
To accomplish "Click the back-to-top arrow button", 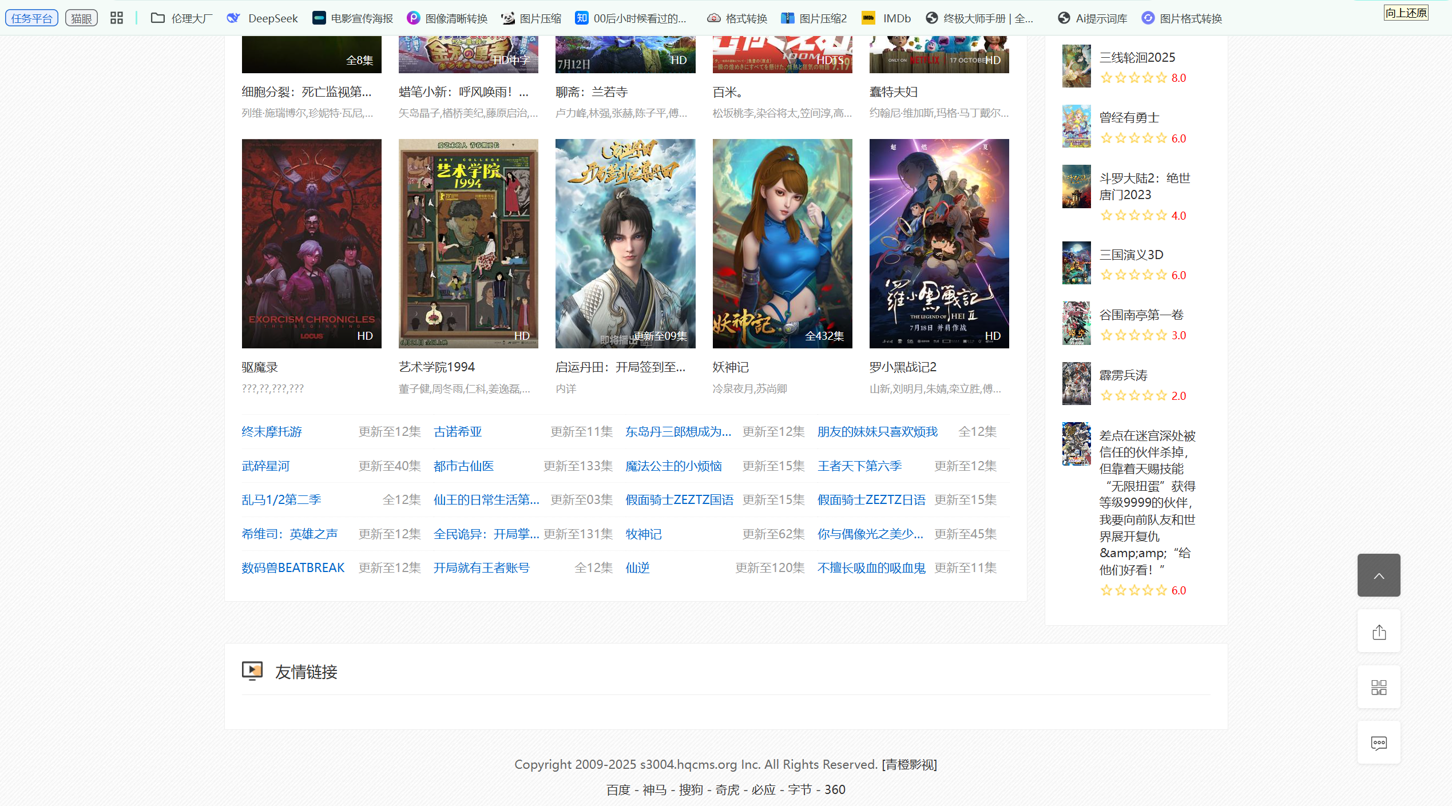I will point(1378,575).
